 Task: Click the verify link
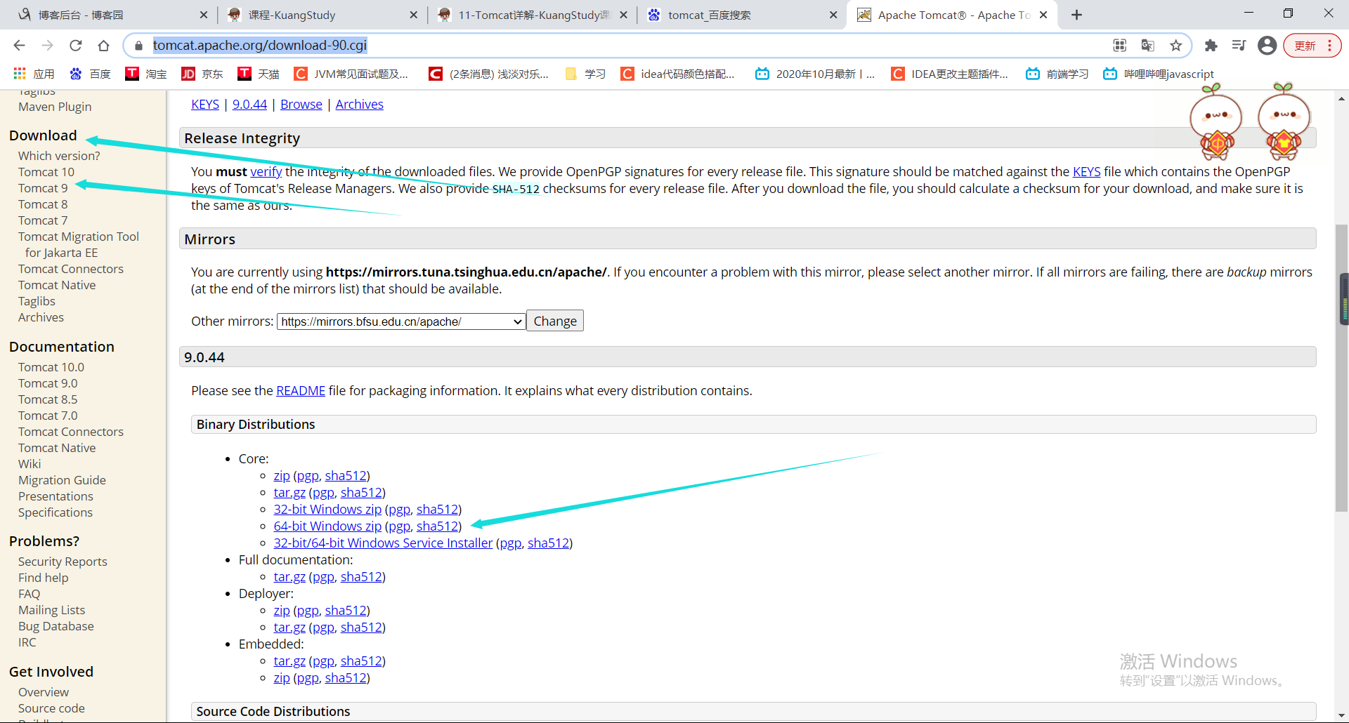pos(266,172)
